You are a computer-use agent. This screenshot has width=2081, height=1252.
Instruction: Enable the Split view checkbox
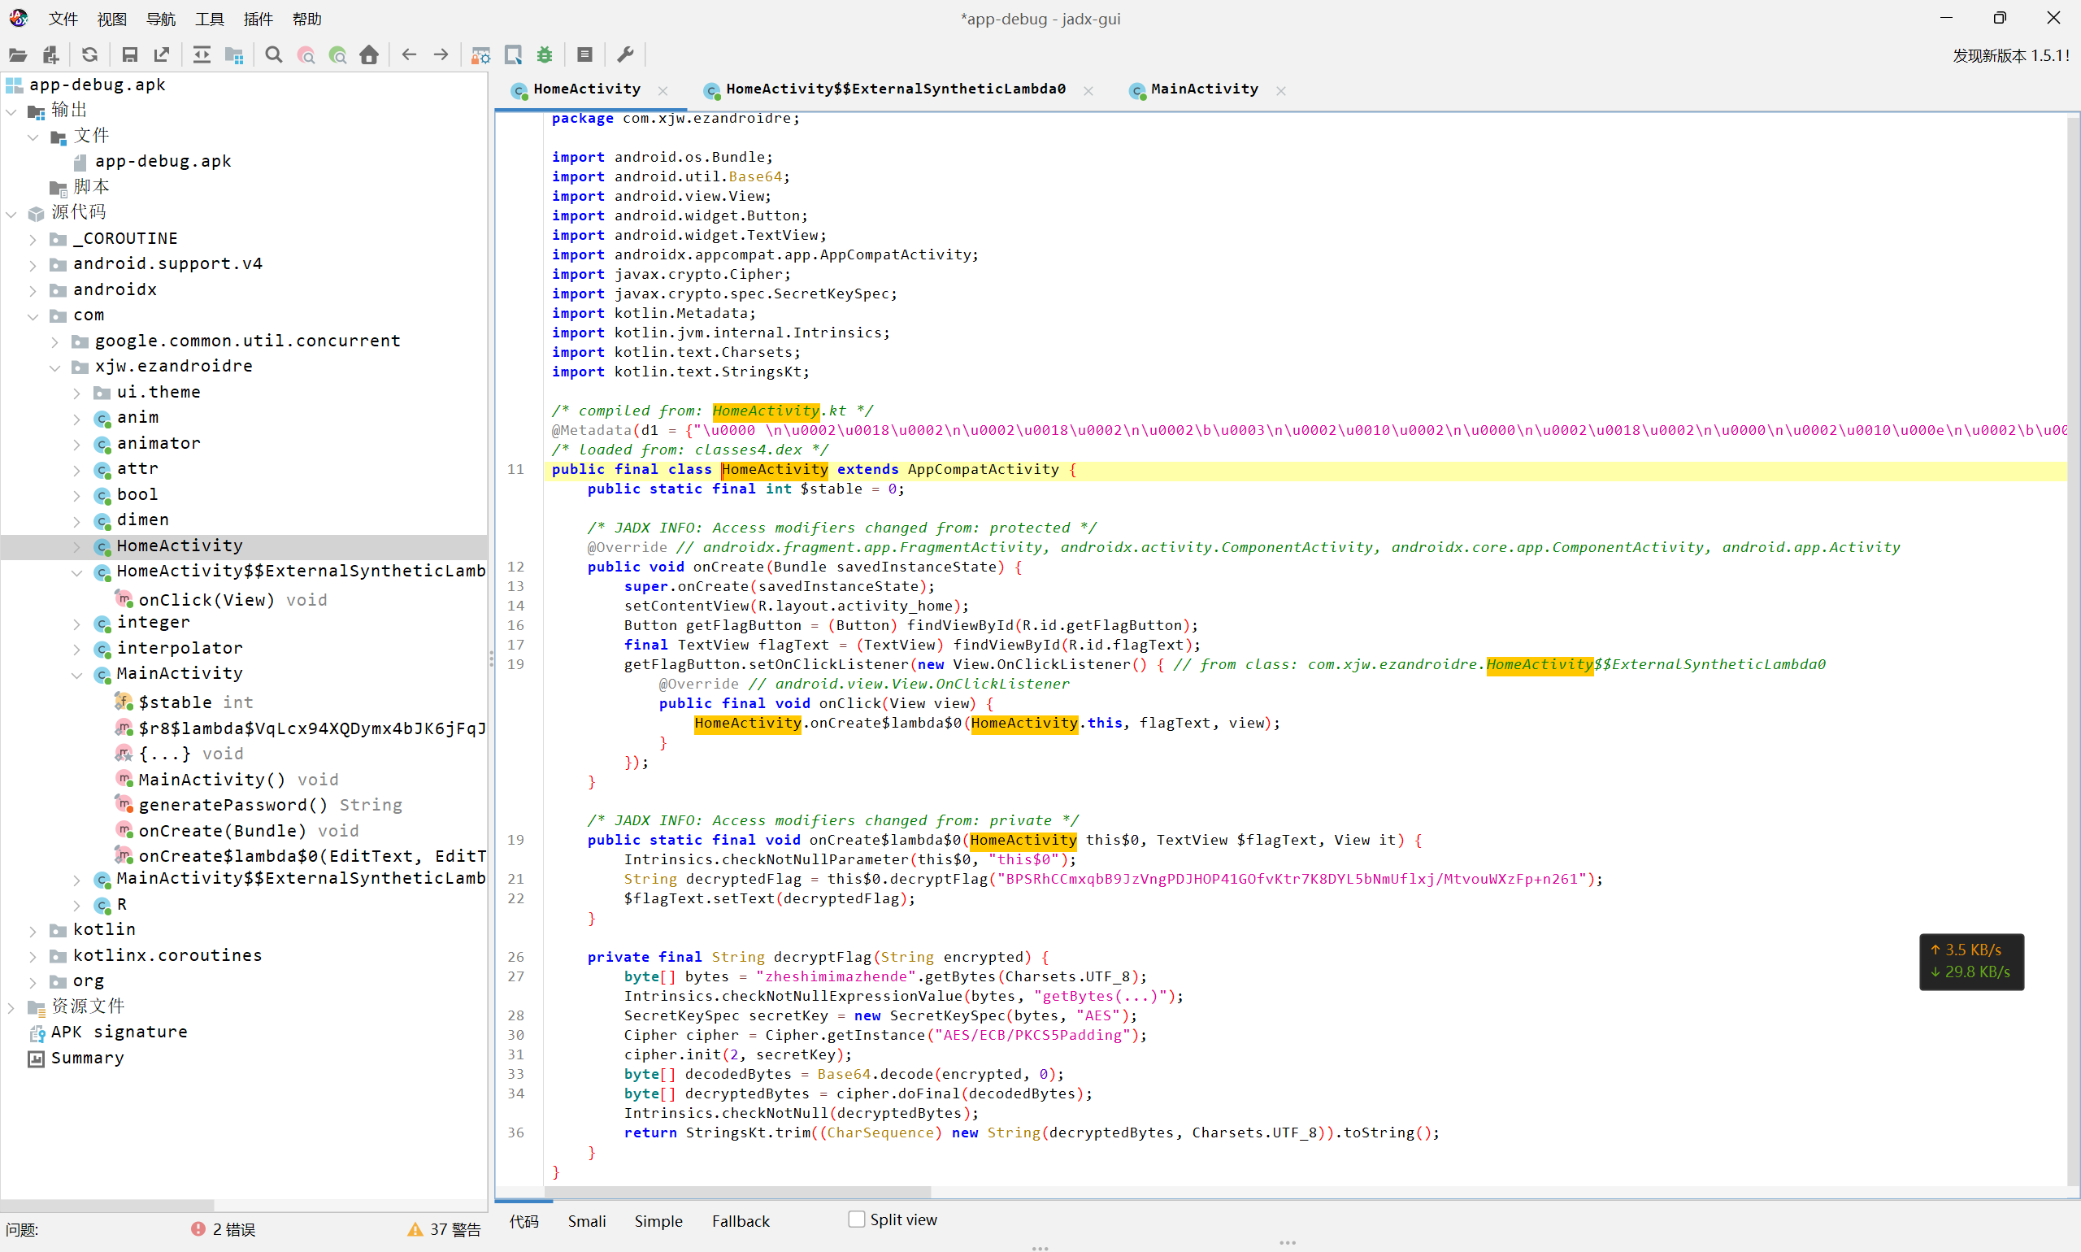856,1219
